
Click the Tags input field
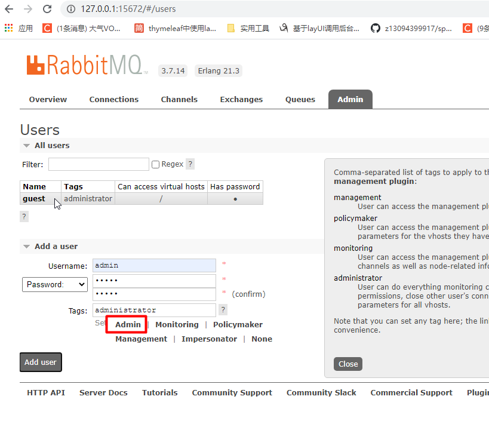click(x=154, y=310)
